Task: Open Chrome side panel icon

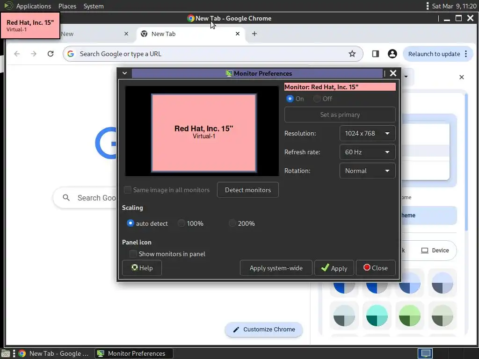Action: tap(376, 54)
